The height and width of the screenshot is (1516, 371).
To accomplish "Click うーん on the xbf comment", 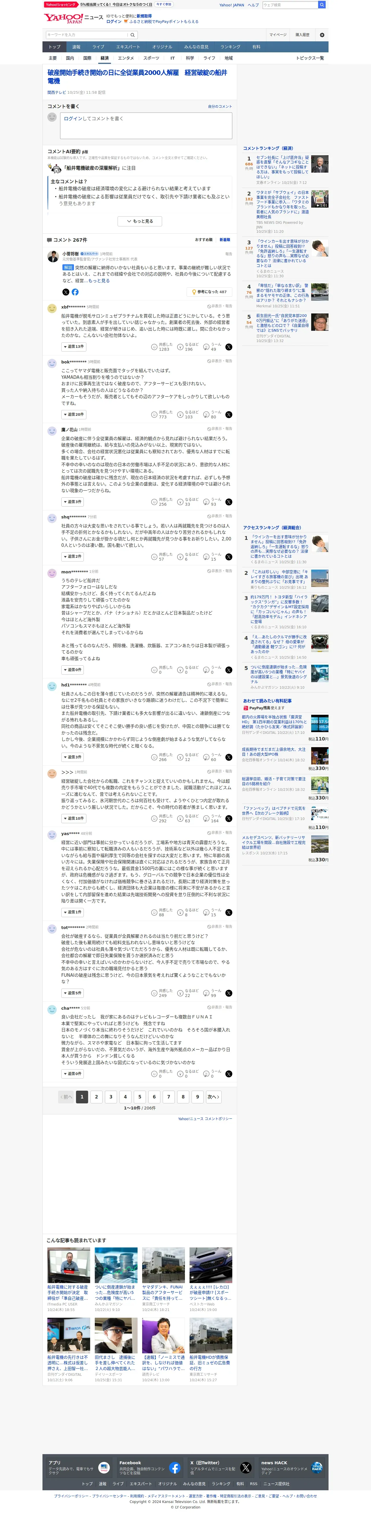I will point(212,347).
